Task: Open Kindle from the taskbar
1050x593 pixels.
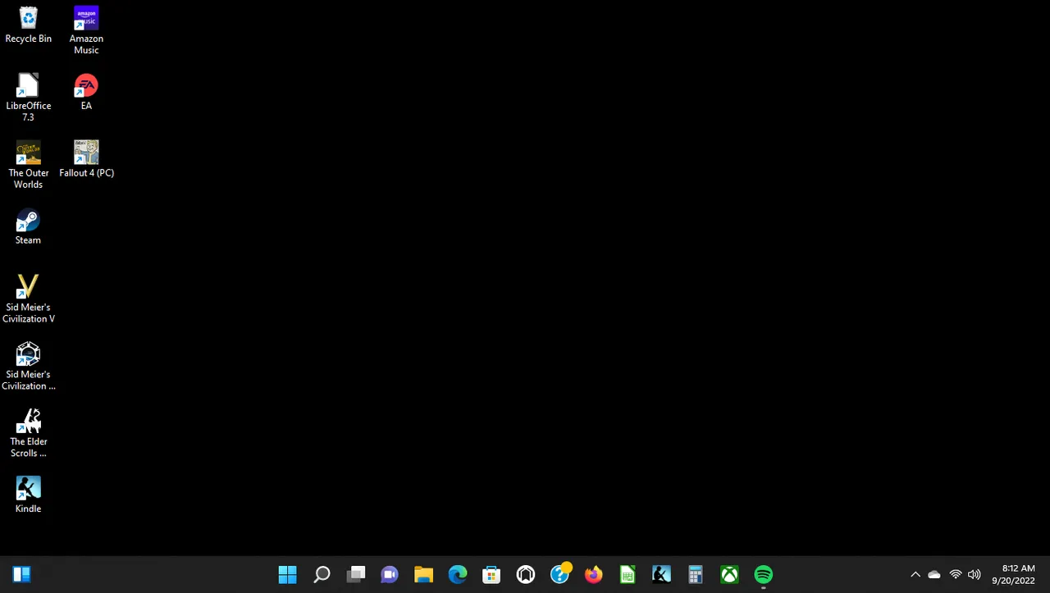Action: pyautogui.click(x=661, y=575)
